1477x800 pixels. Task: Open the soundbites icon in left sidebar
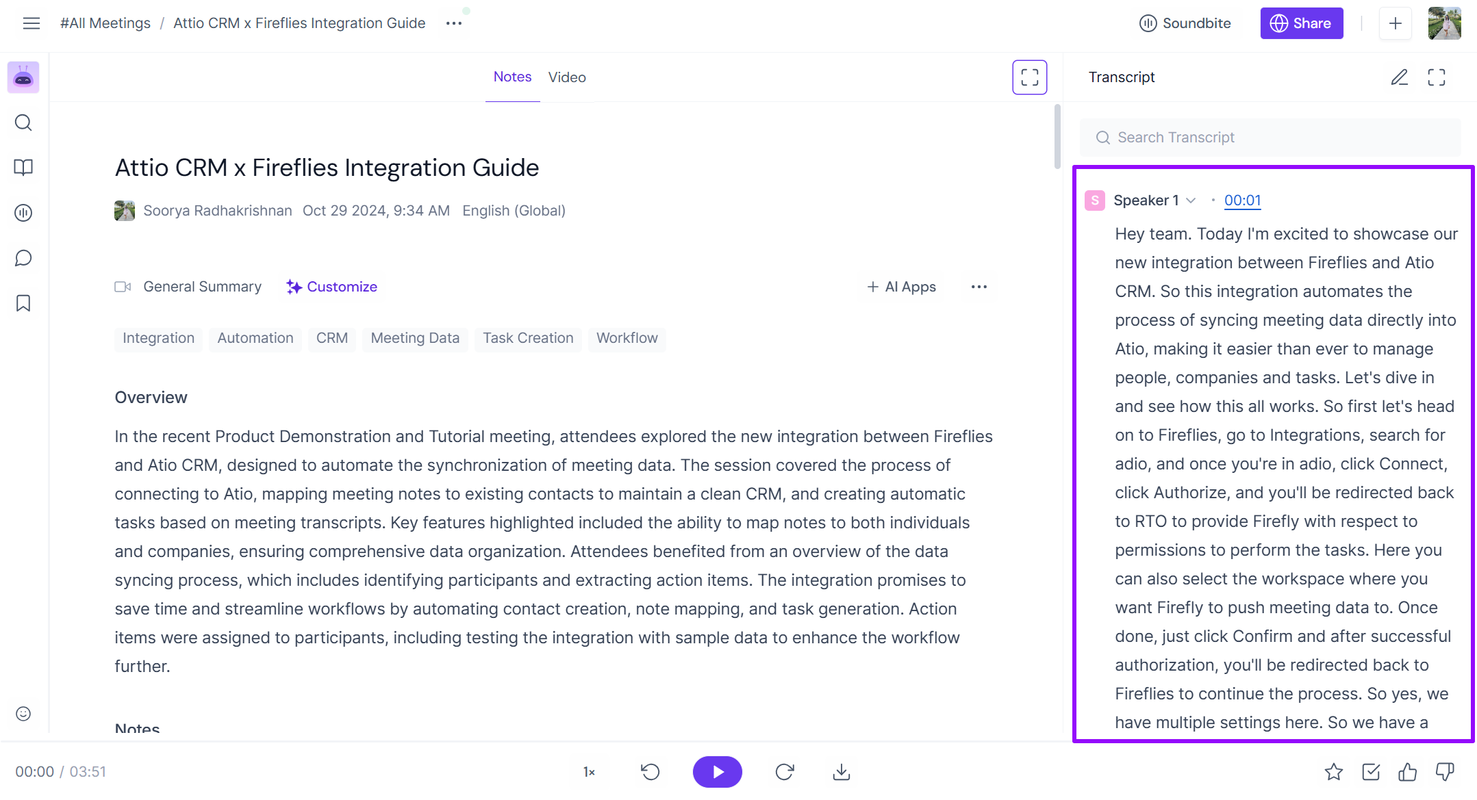[23, 213]
